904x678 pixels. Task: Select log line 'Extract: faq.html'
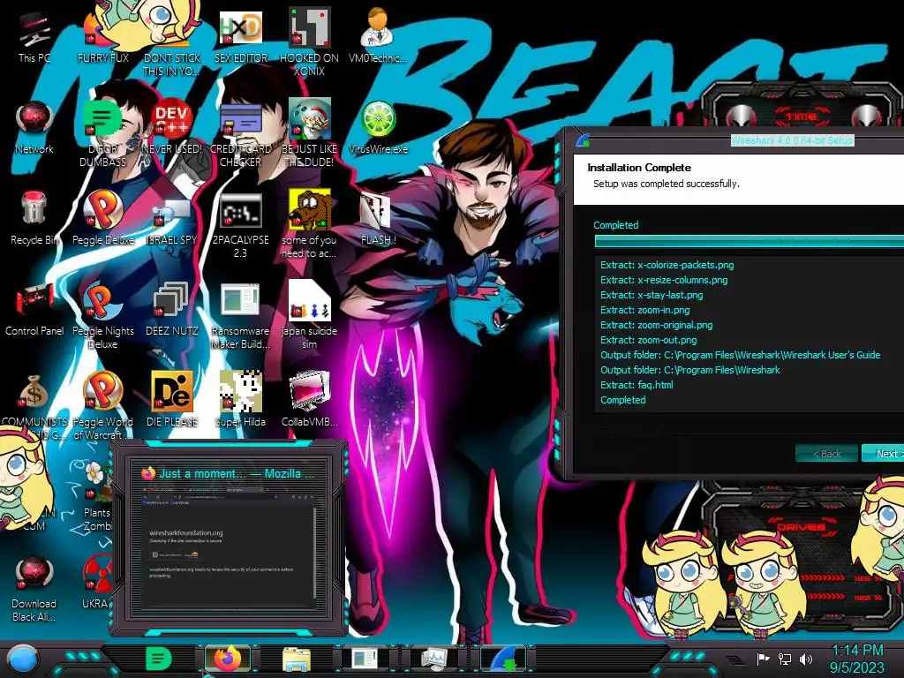tap(637, 385)
